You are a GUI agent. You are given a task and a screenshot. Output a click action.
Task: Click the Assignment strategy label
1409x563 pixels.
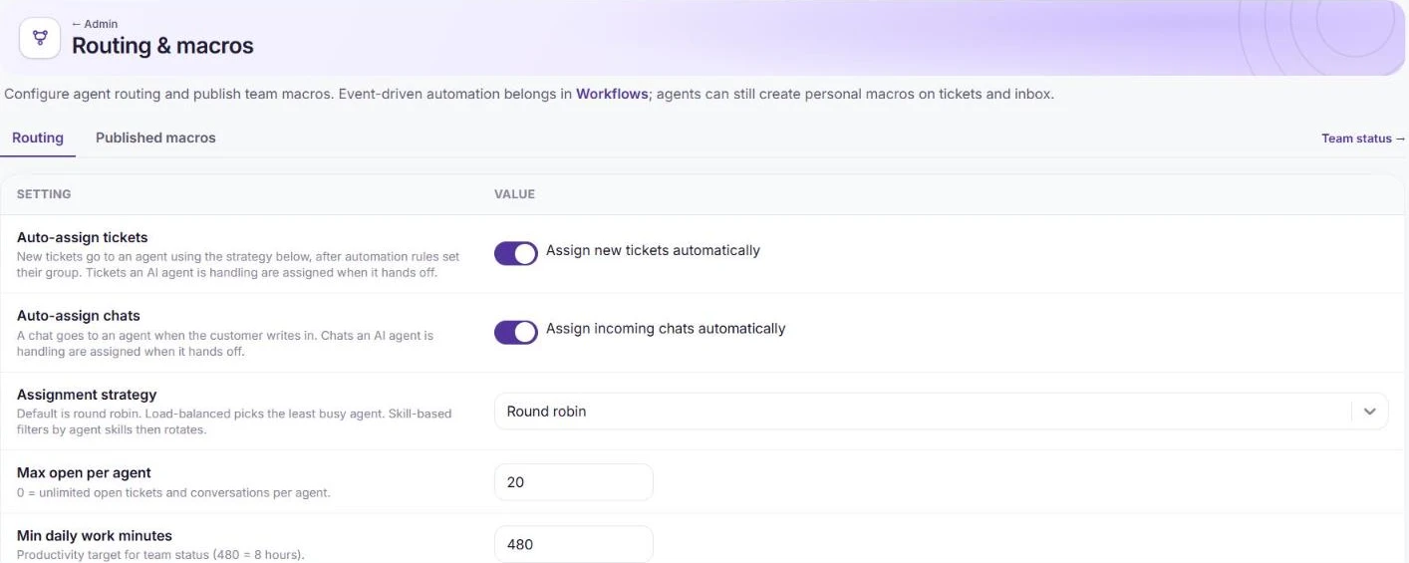[x=87, y=395]
